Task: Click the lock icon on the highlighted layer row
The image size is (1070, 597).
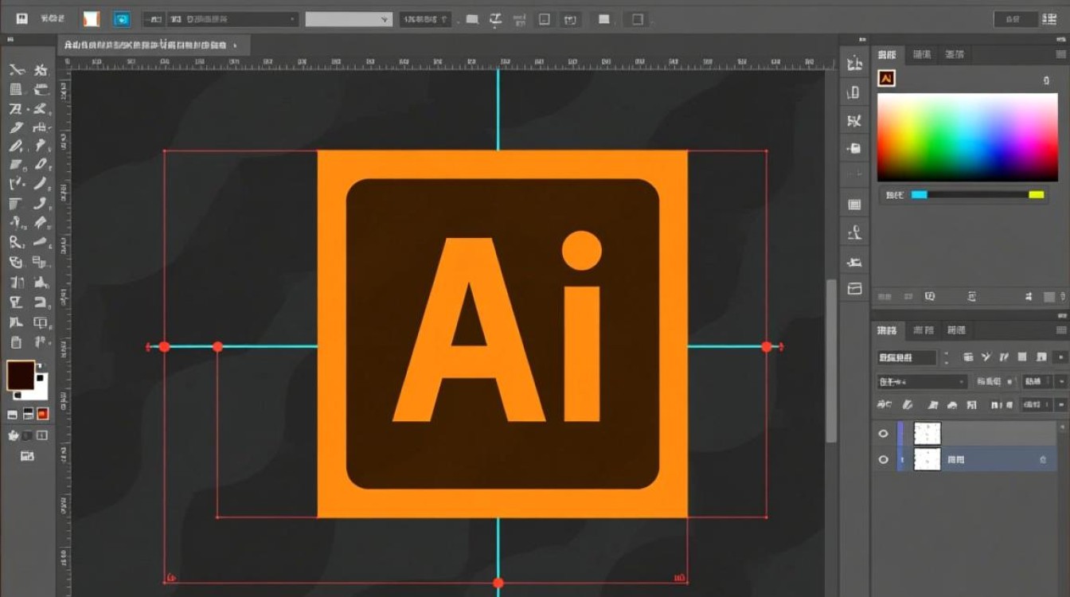Action: click(1043, 460)
